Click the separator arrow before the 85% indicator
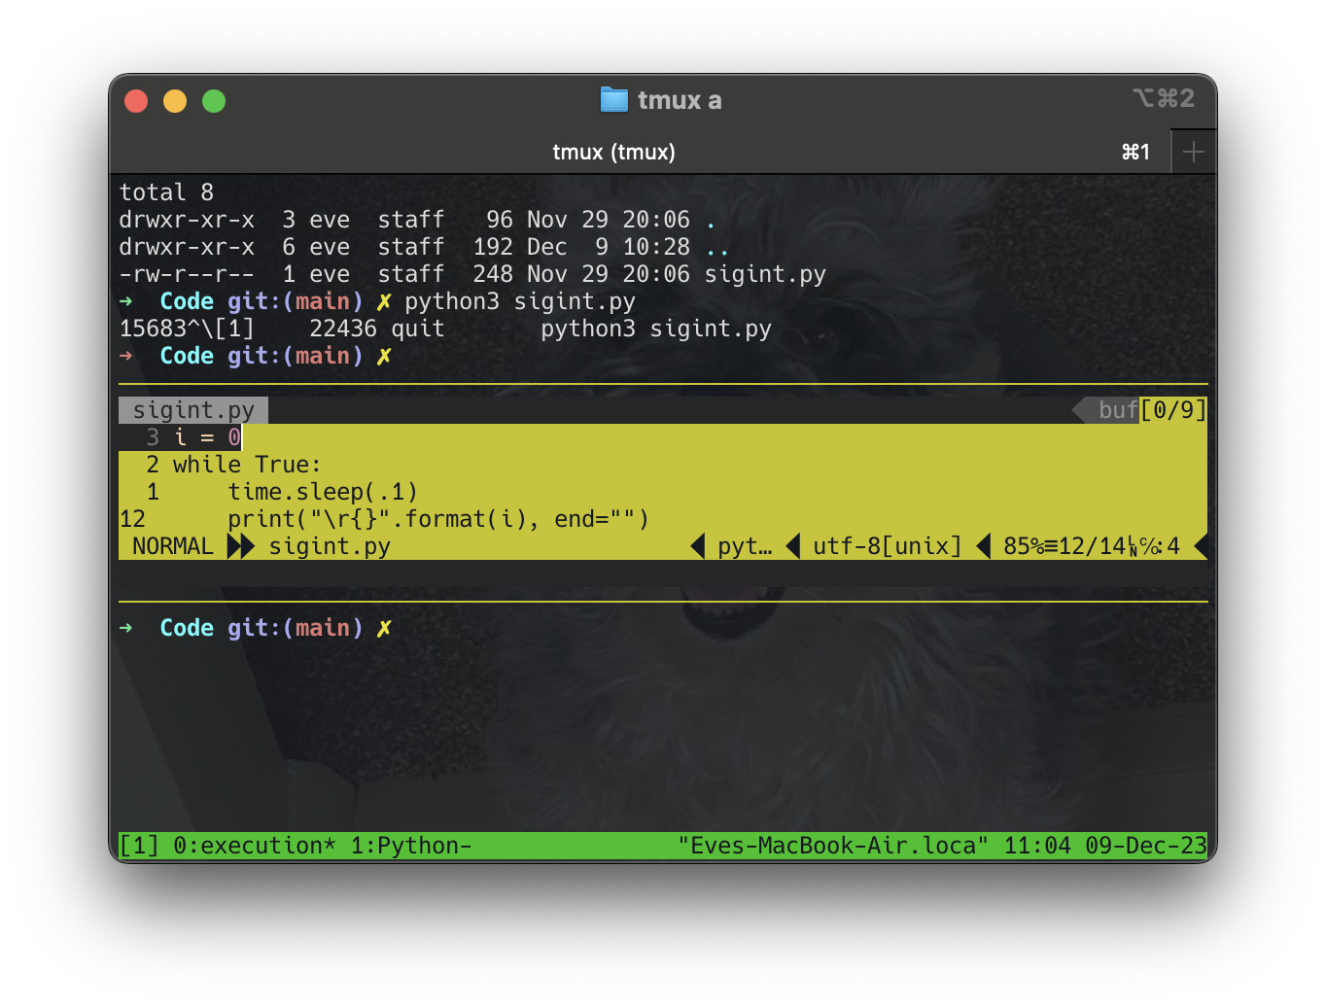1326x1007 pixels. pyautogui.click(x=986, y=546)
